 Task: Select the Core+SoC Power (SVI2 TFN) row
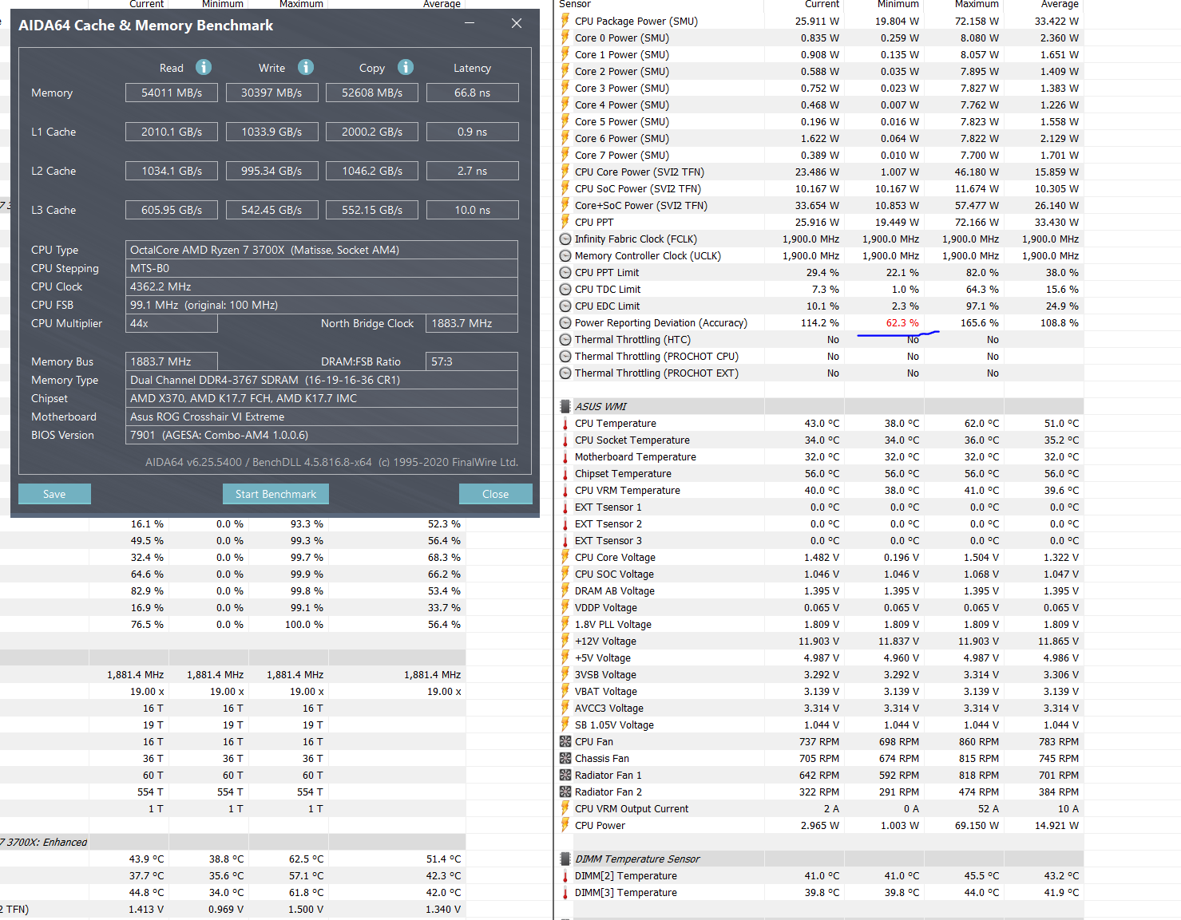click(x=821, y=205)
